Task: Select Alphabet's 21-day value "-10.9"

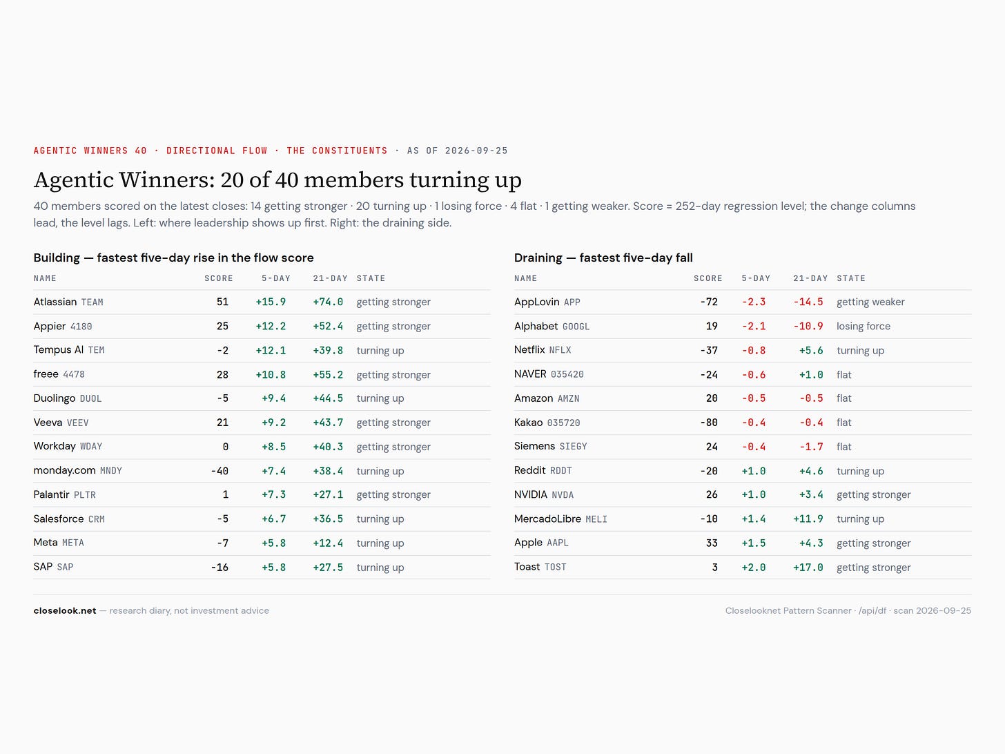Action: tap(808, 326)
